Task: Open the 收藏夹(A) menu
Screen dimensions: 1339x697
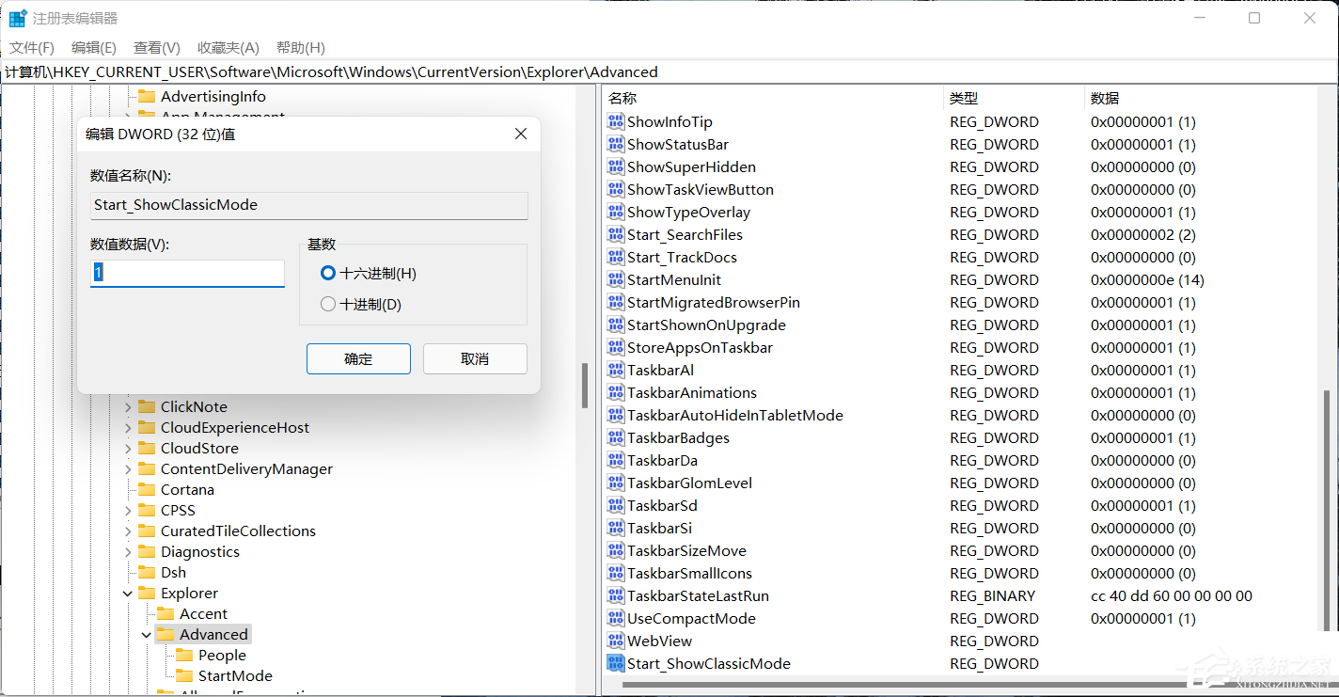Action: [228, 47]
